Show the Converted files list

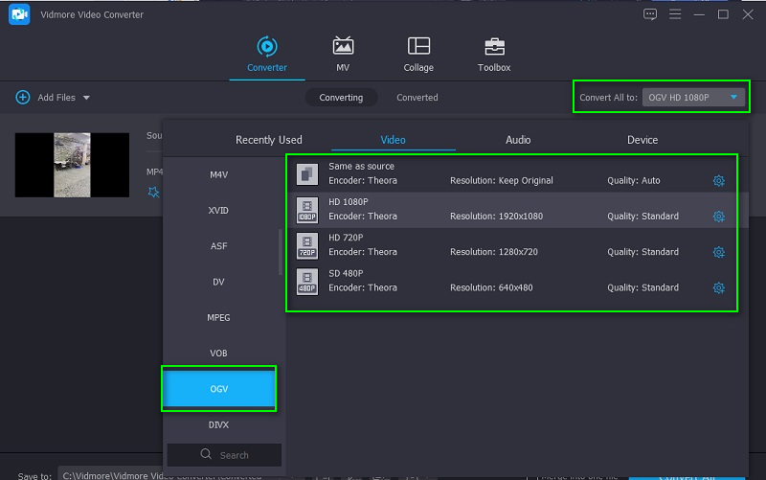tap(417, 98)
